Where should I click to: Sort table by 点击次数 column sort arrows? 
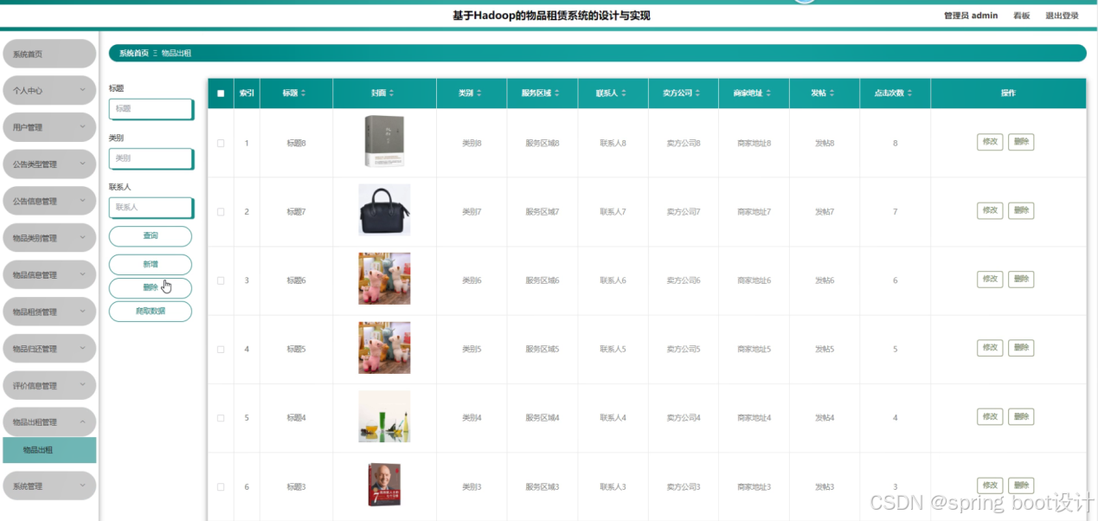click(911, 93)
